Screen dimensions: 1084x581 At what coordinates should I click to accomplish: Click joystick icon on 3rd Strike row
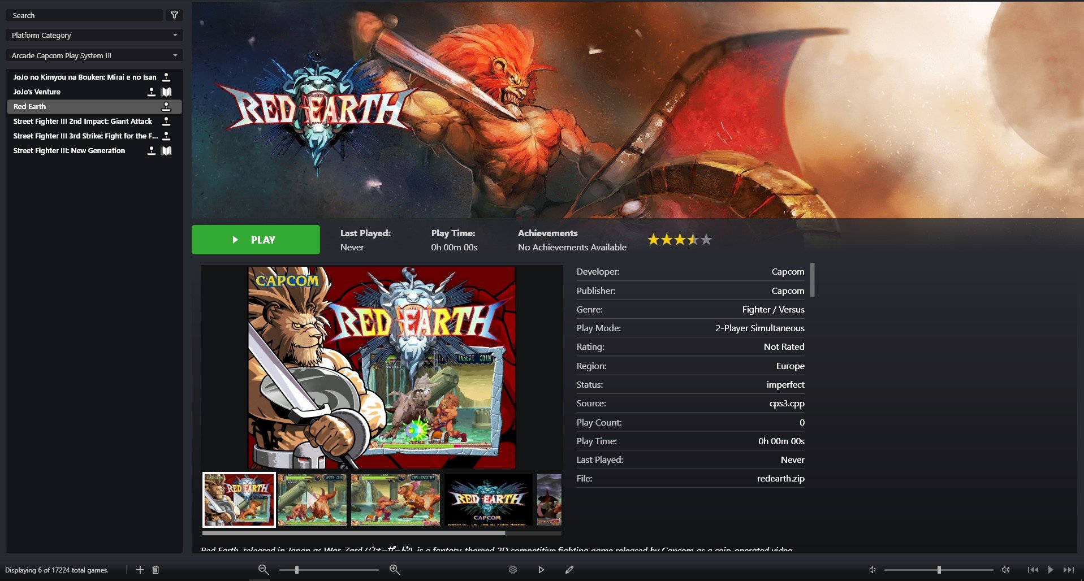[x=166, y=136]
